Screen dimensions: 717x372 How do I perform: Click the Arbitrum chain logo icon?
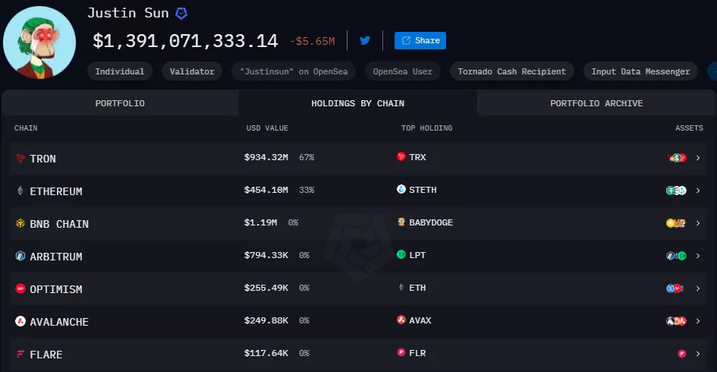(20, 257)
